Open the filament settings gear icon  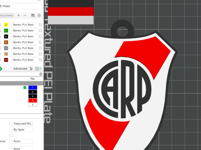pos(39,15)
